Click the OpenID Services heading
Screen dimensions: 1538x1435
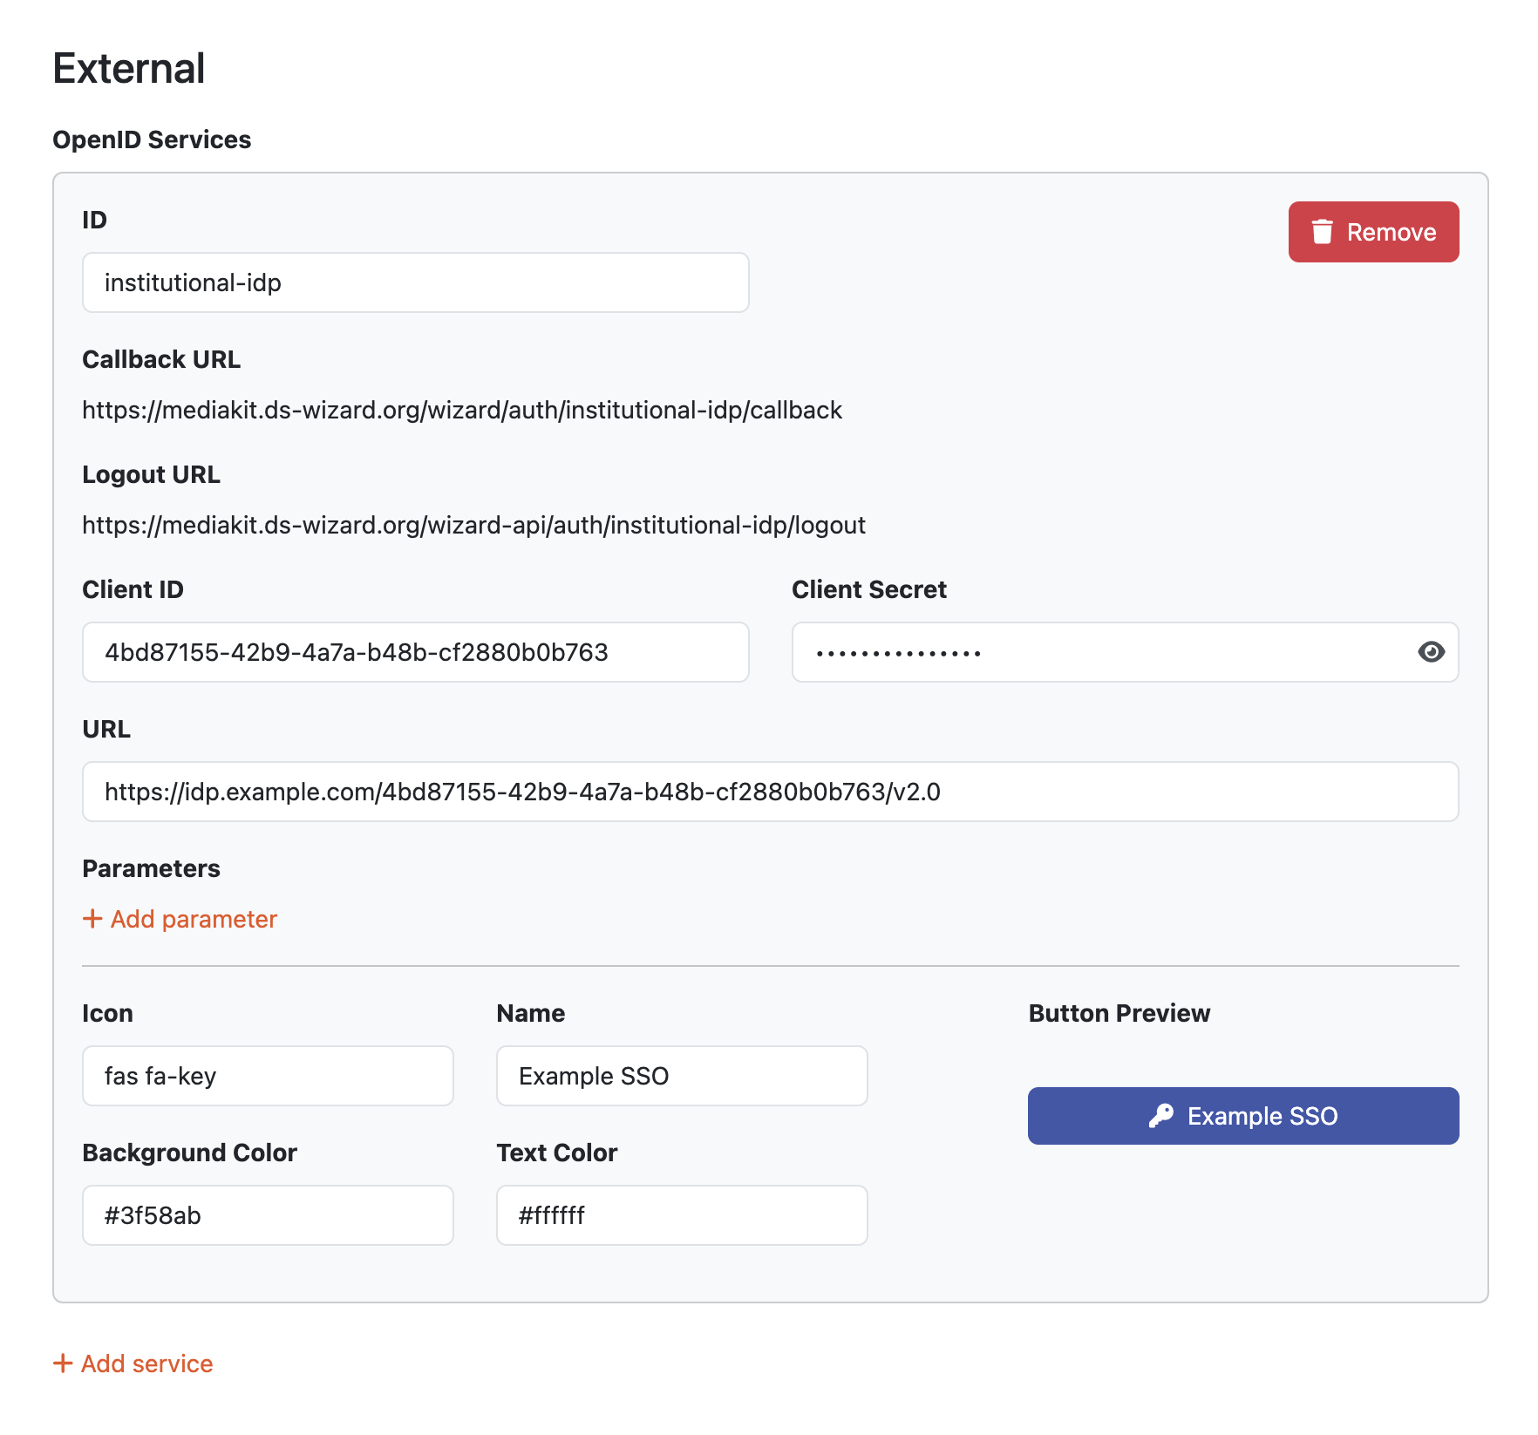point(152,139)
